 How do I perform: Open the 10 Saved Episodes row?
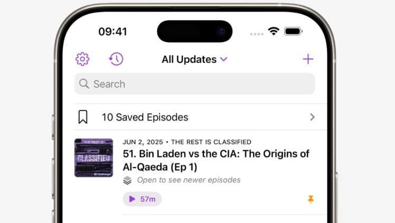(x=195, y=117)
